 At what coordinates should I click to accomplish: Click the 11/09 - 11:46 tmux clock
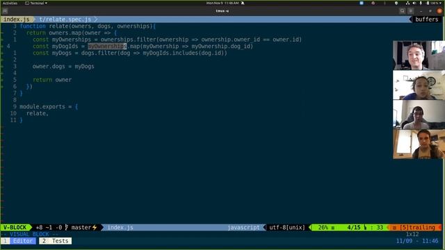coord(417,241)
